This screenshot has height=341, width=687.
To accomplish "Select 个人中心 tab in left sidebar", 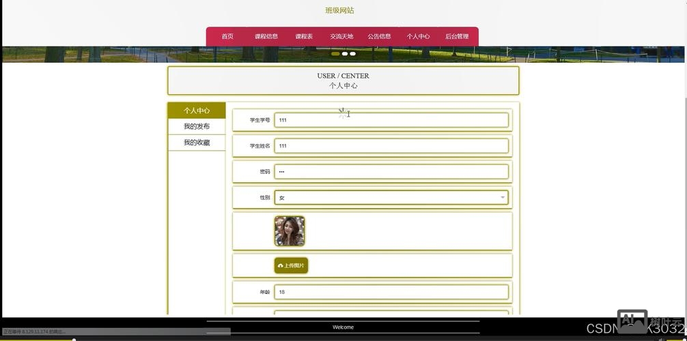I will click(x=197, y=110).
